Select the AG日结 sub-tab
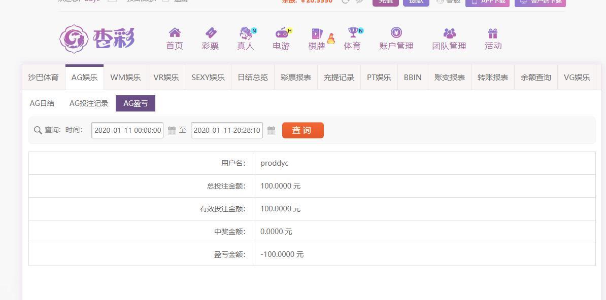Viewport: 606px width, 300px height. click(x=42, y=103)
